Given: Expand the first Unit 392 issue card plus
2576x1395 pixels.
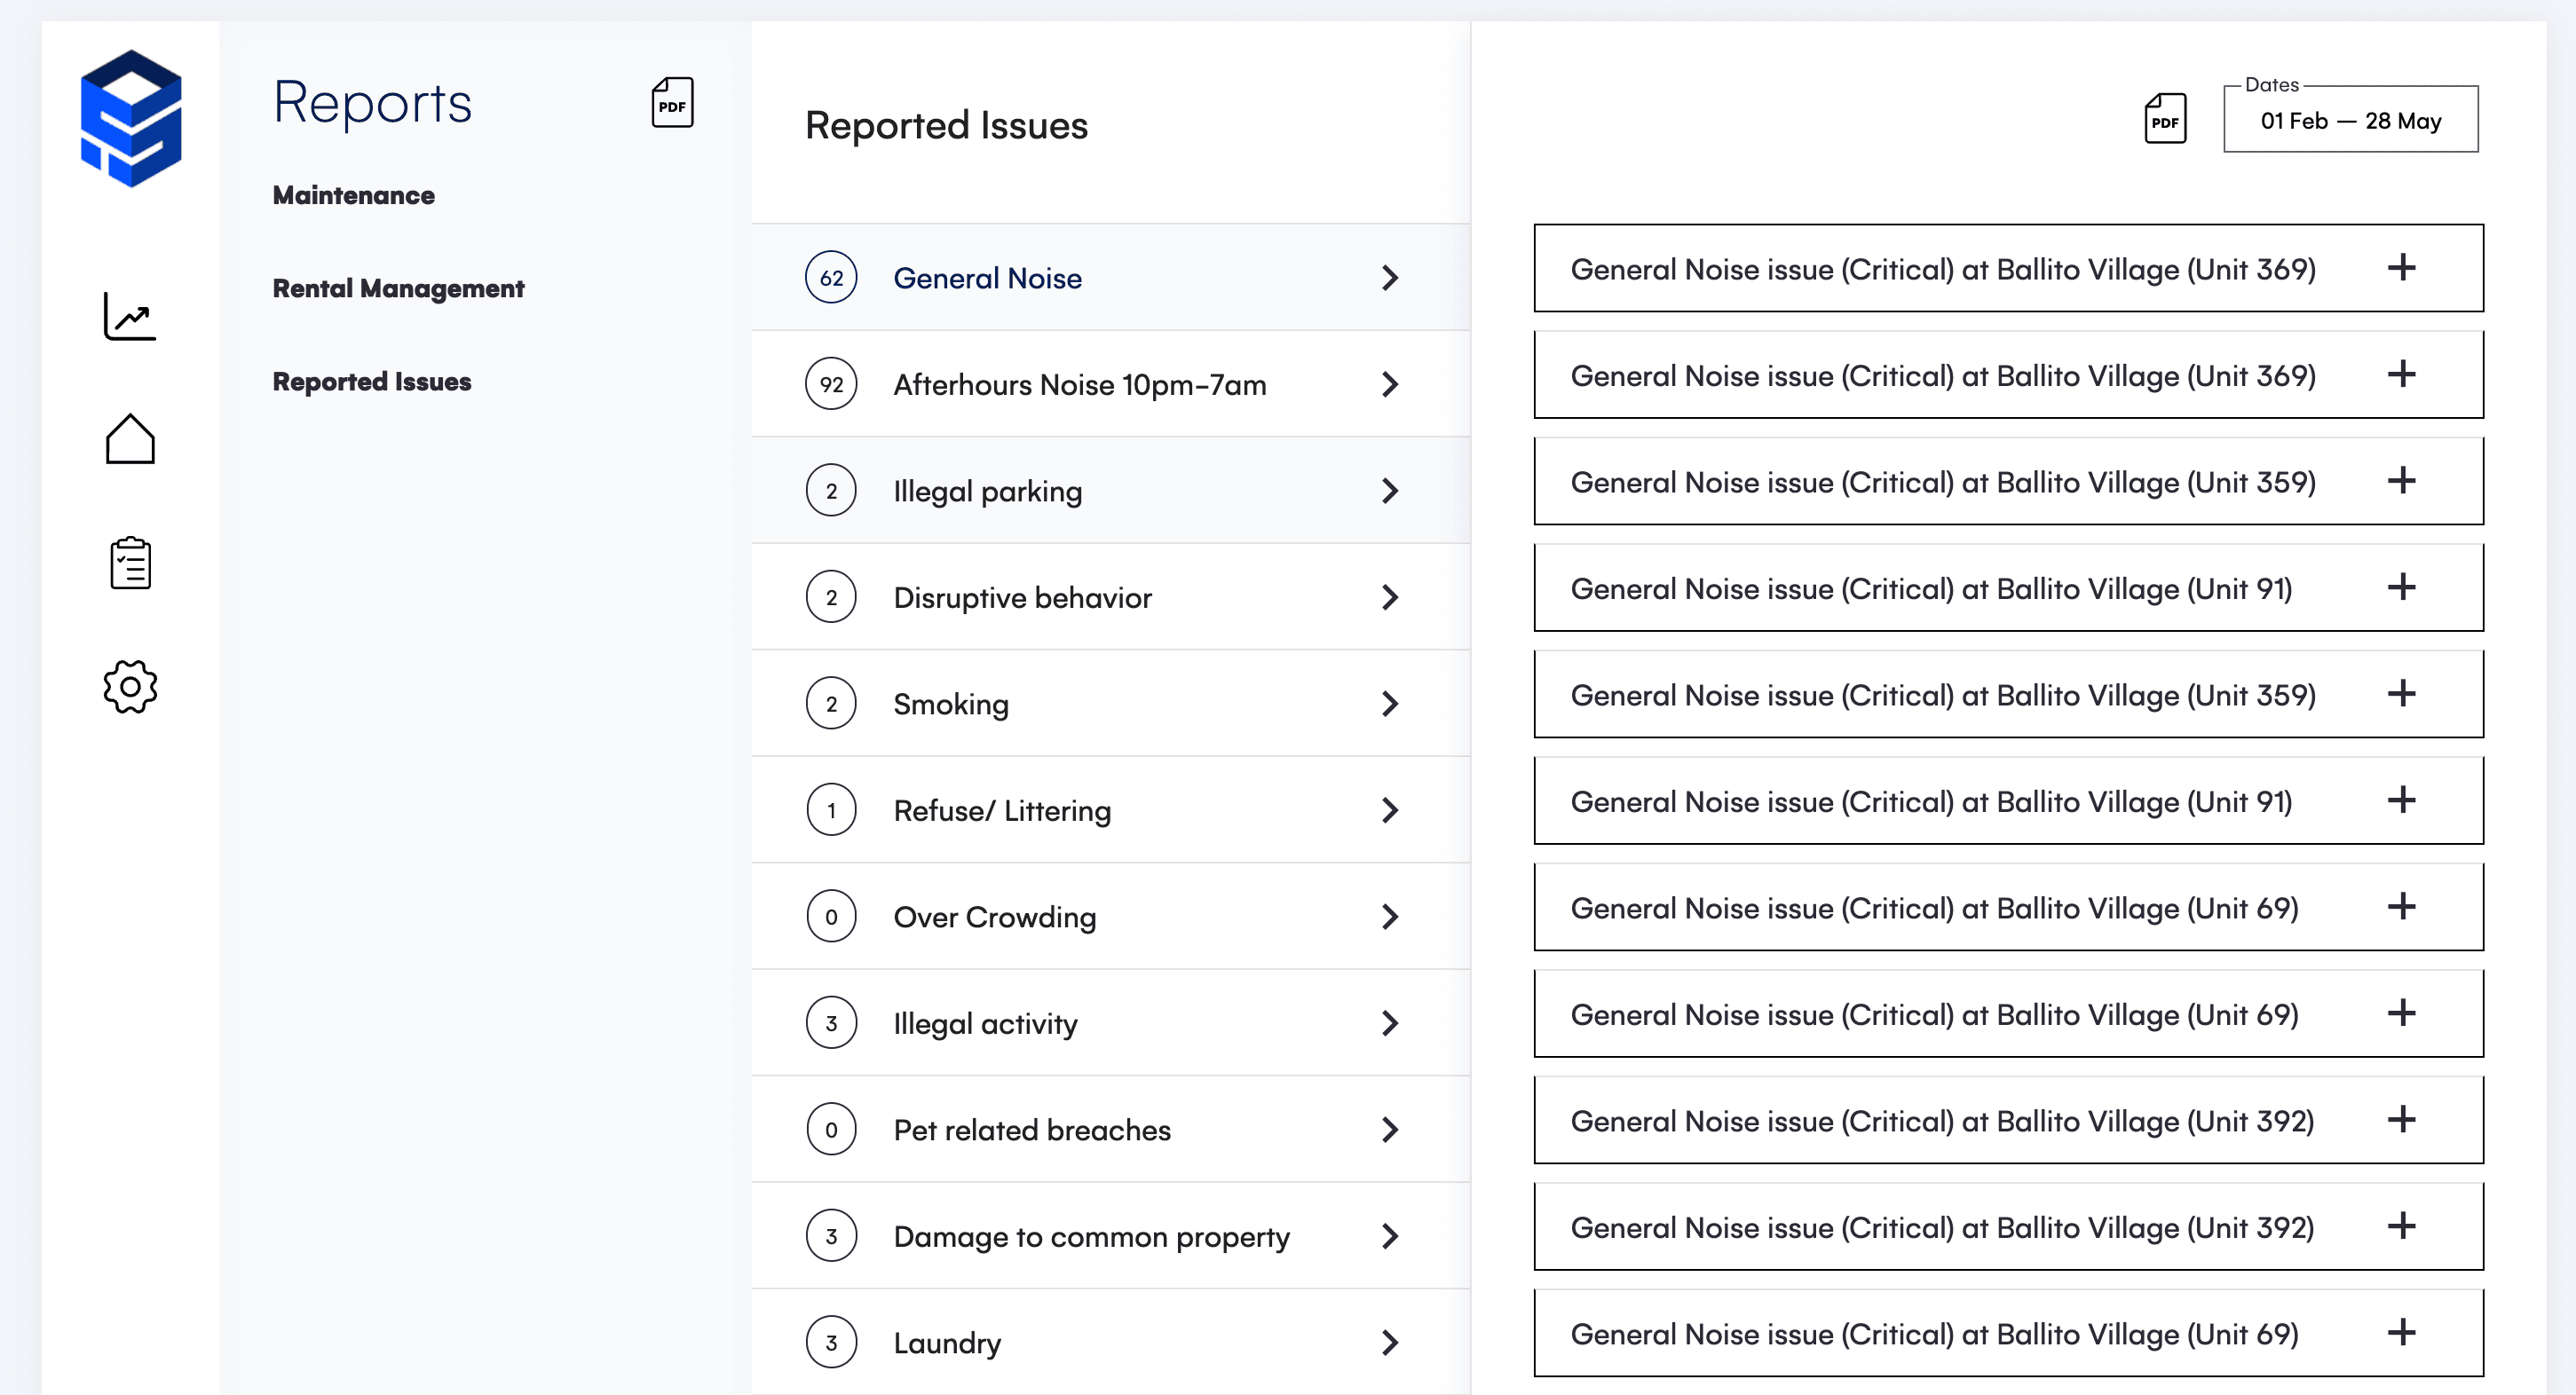Looking at the screenshot, I should [2401, 1119].
